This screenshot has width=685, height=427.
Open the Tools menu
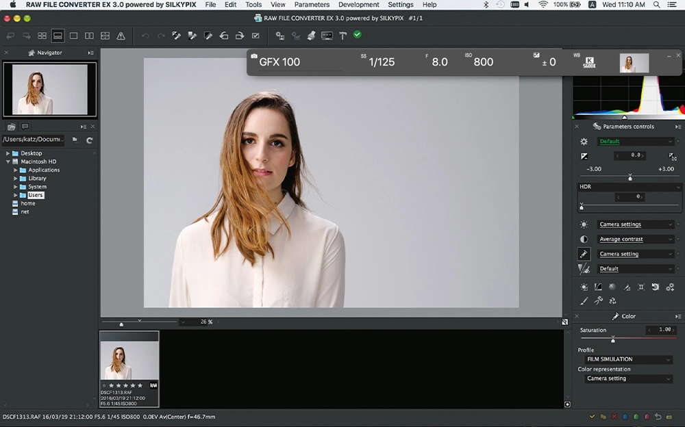tap(253, 4)
